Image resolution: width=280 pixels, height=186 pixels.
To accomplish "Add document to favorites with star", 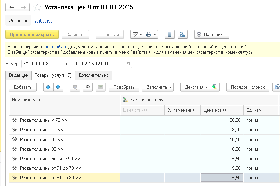I will click(37, 7).
